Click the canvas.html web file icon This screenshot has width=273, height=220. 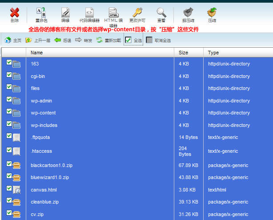pyautogui.click(x=17, y=190)
